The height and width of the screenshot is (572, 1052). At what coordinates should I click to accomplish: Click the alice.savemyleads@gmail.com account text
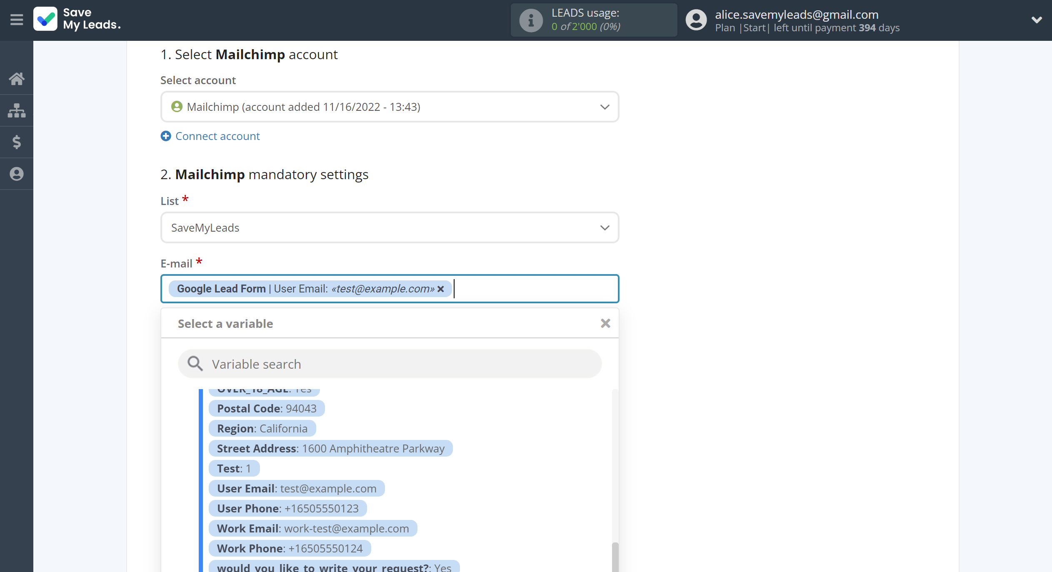pos(797,15)
